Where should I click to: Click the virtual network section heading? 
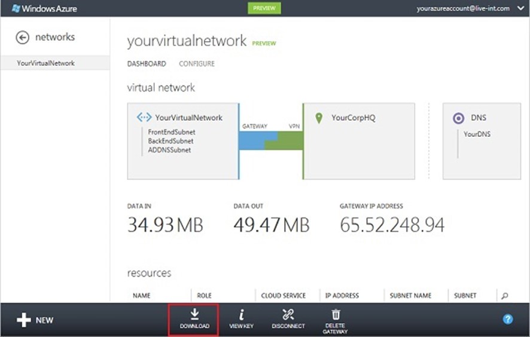click(161, 88)
